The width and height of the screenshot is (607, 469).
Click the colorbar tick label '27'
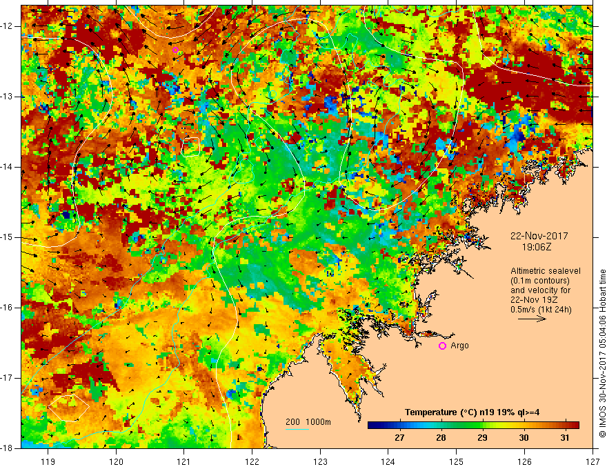(x=399, y=438)
